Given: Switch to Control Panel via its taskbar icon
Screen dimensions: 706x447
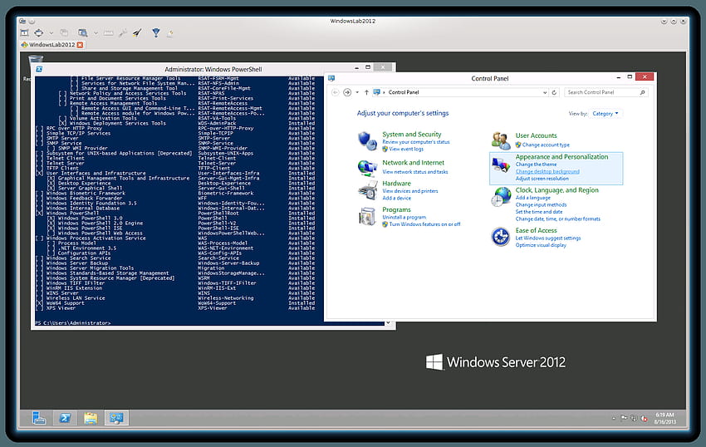Looking at the screenshot, I should click(116, 418).
